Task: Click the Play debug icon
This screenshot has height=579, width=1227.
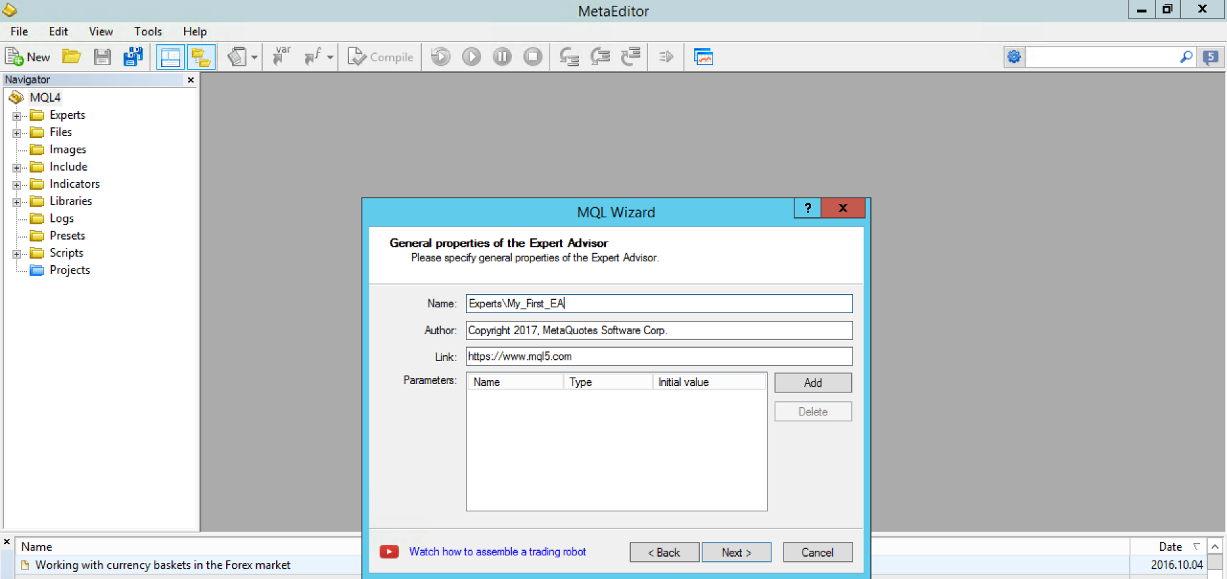Action: click(472, 57)
